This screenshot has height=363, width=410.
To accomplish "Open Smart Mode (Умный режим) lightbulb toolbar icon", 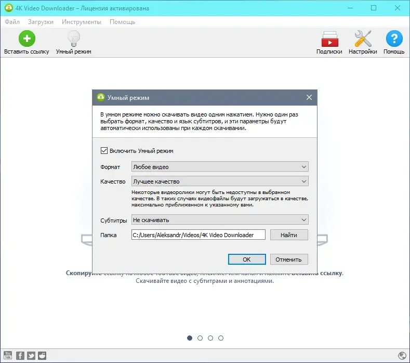I will point(73,38).
